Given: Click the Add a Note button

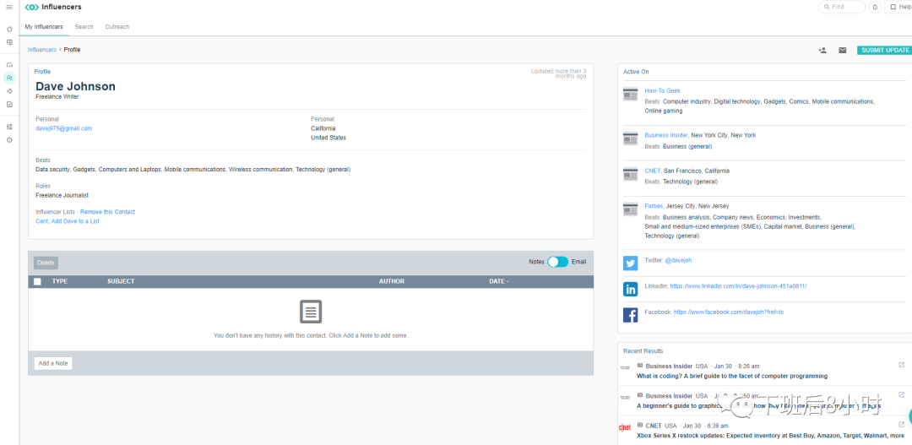Looking at the screenshot, I should pos(53,364).
